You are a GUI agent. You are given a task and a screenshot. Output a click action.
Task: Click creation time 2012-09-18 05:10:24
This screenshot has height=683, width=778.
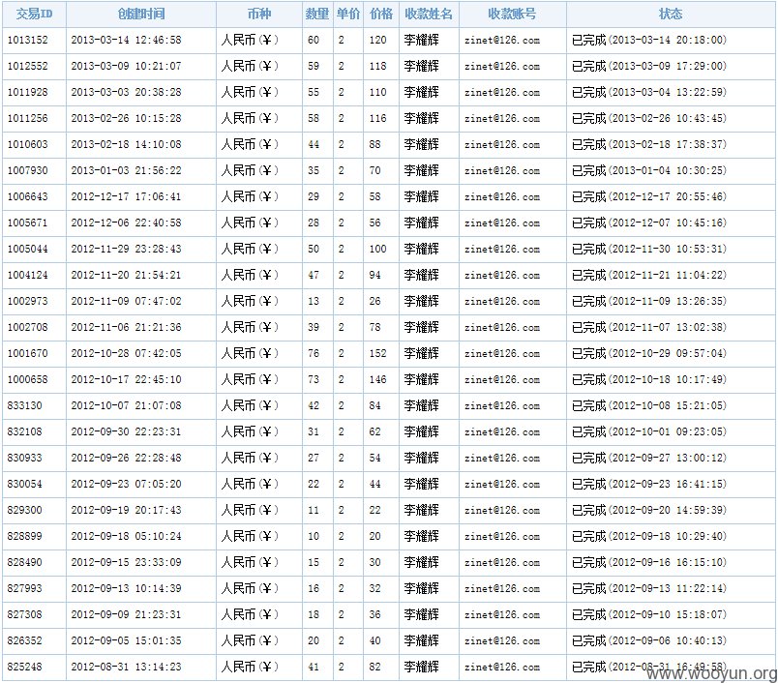click(x=126, y=536)
